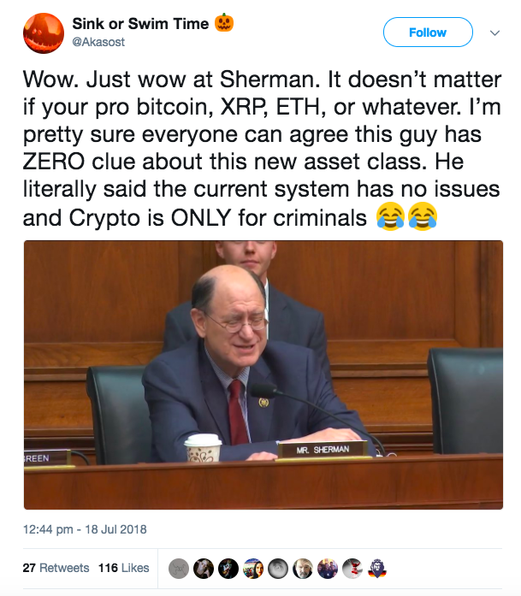This screenshot has width=521, height=596.
Task: Click the woman with dark hair avatar
Action: pyautogui.click(x=252, y=568)
